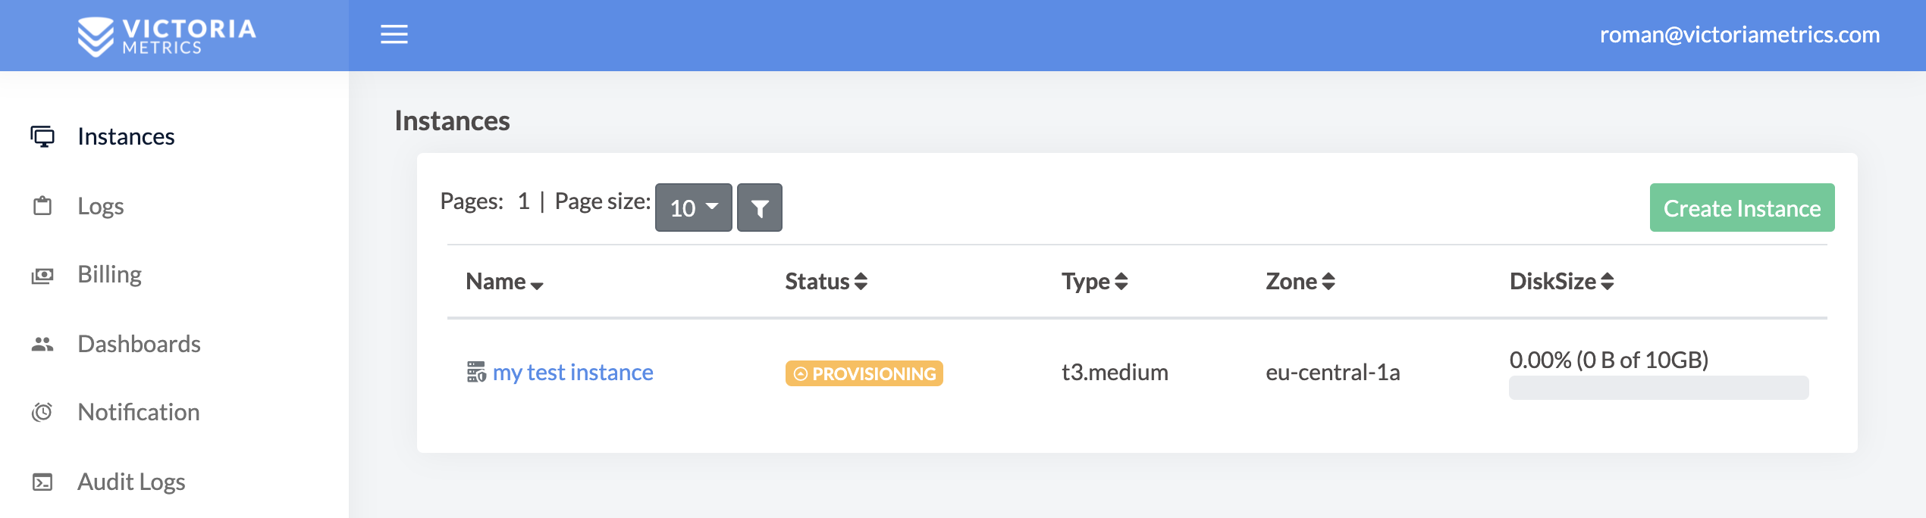
Task: Click the Audit Logs terminal icon
Action: tap(42, 482)
